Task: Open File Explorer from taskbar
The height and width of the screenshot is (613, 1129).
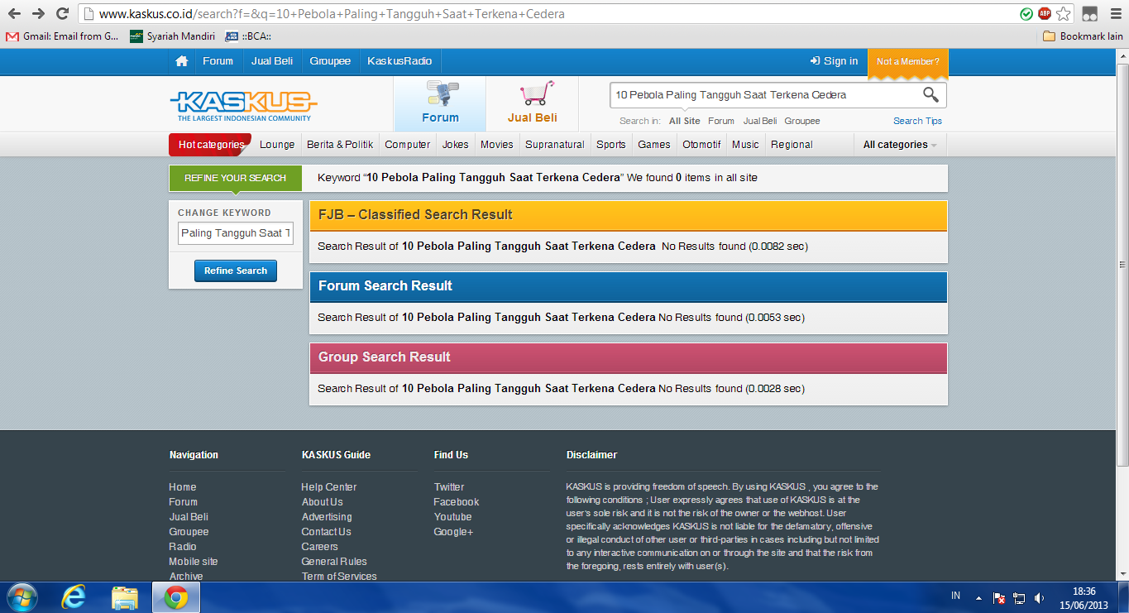Action: coord(125,596)
